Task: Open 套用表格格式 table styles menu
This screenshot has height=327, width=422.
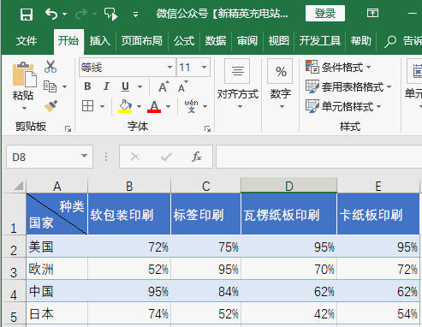Action: click(x=348, y=86)
